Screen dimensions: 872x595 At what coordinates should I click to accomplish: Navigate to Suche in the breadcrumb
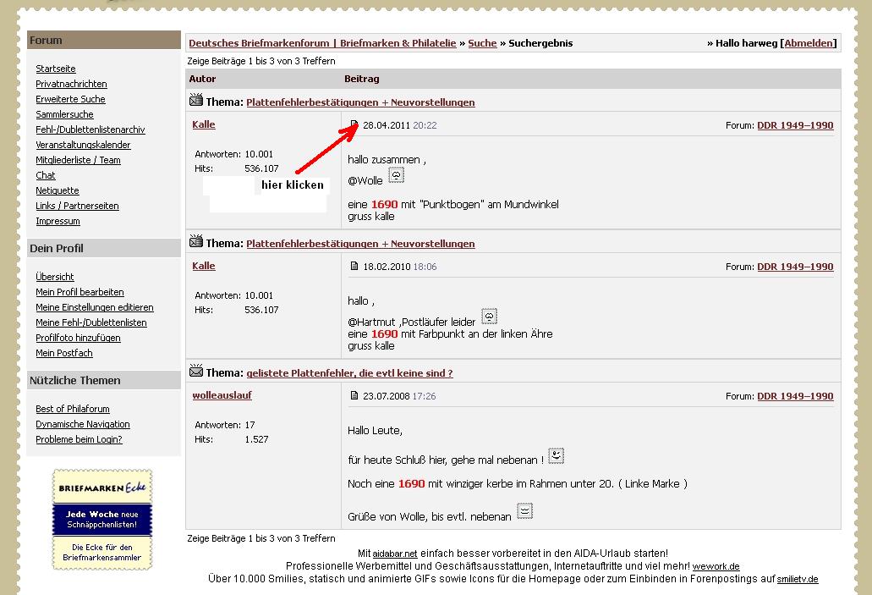point(482,43)
